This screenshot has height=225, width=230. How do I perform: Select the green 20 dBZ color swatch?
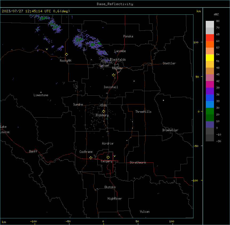point(210,111)
